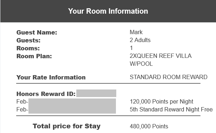Viewport: 216px width, 133px height.
Task: Click '5th Standard Reward Night Free' text
Action: click(171, 110)
